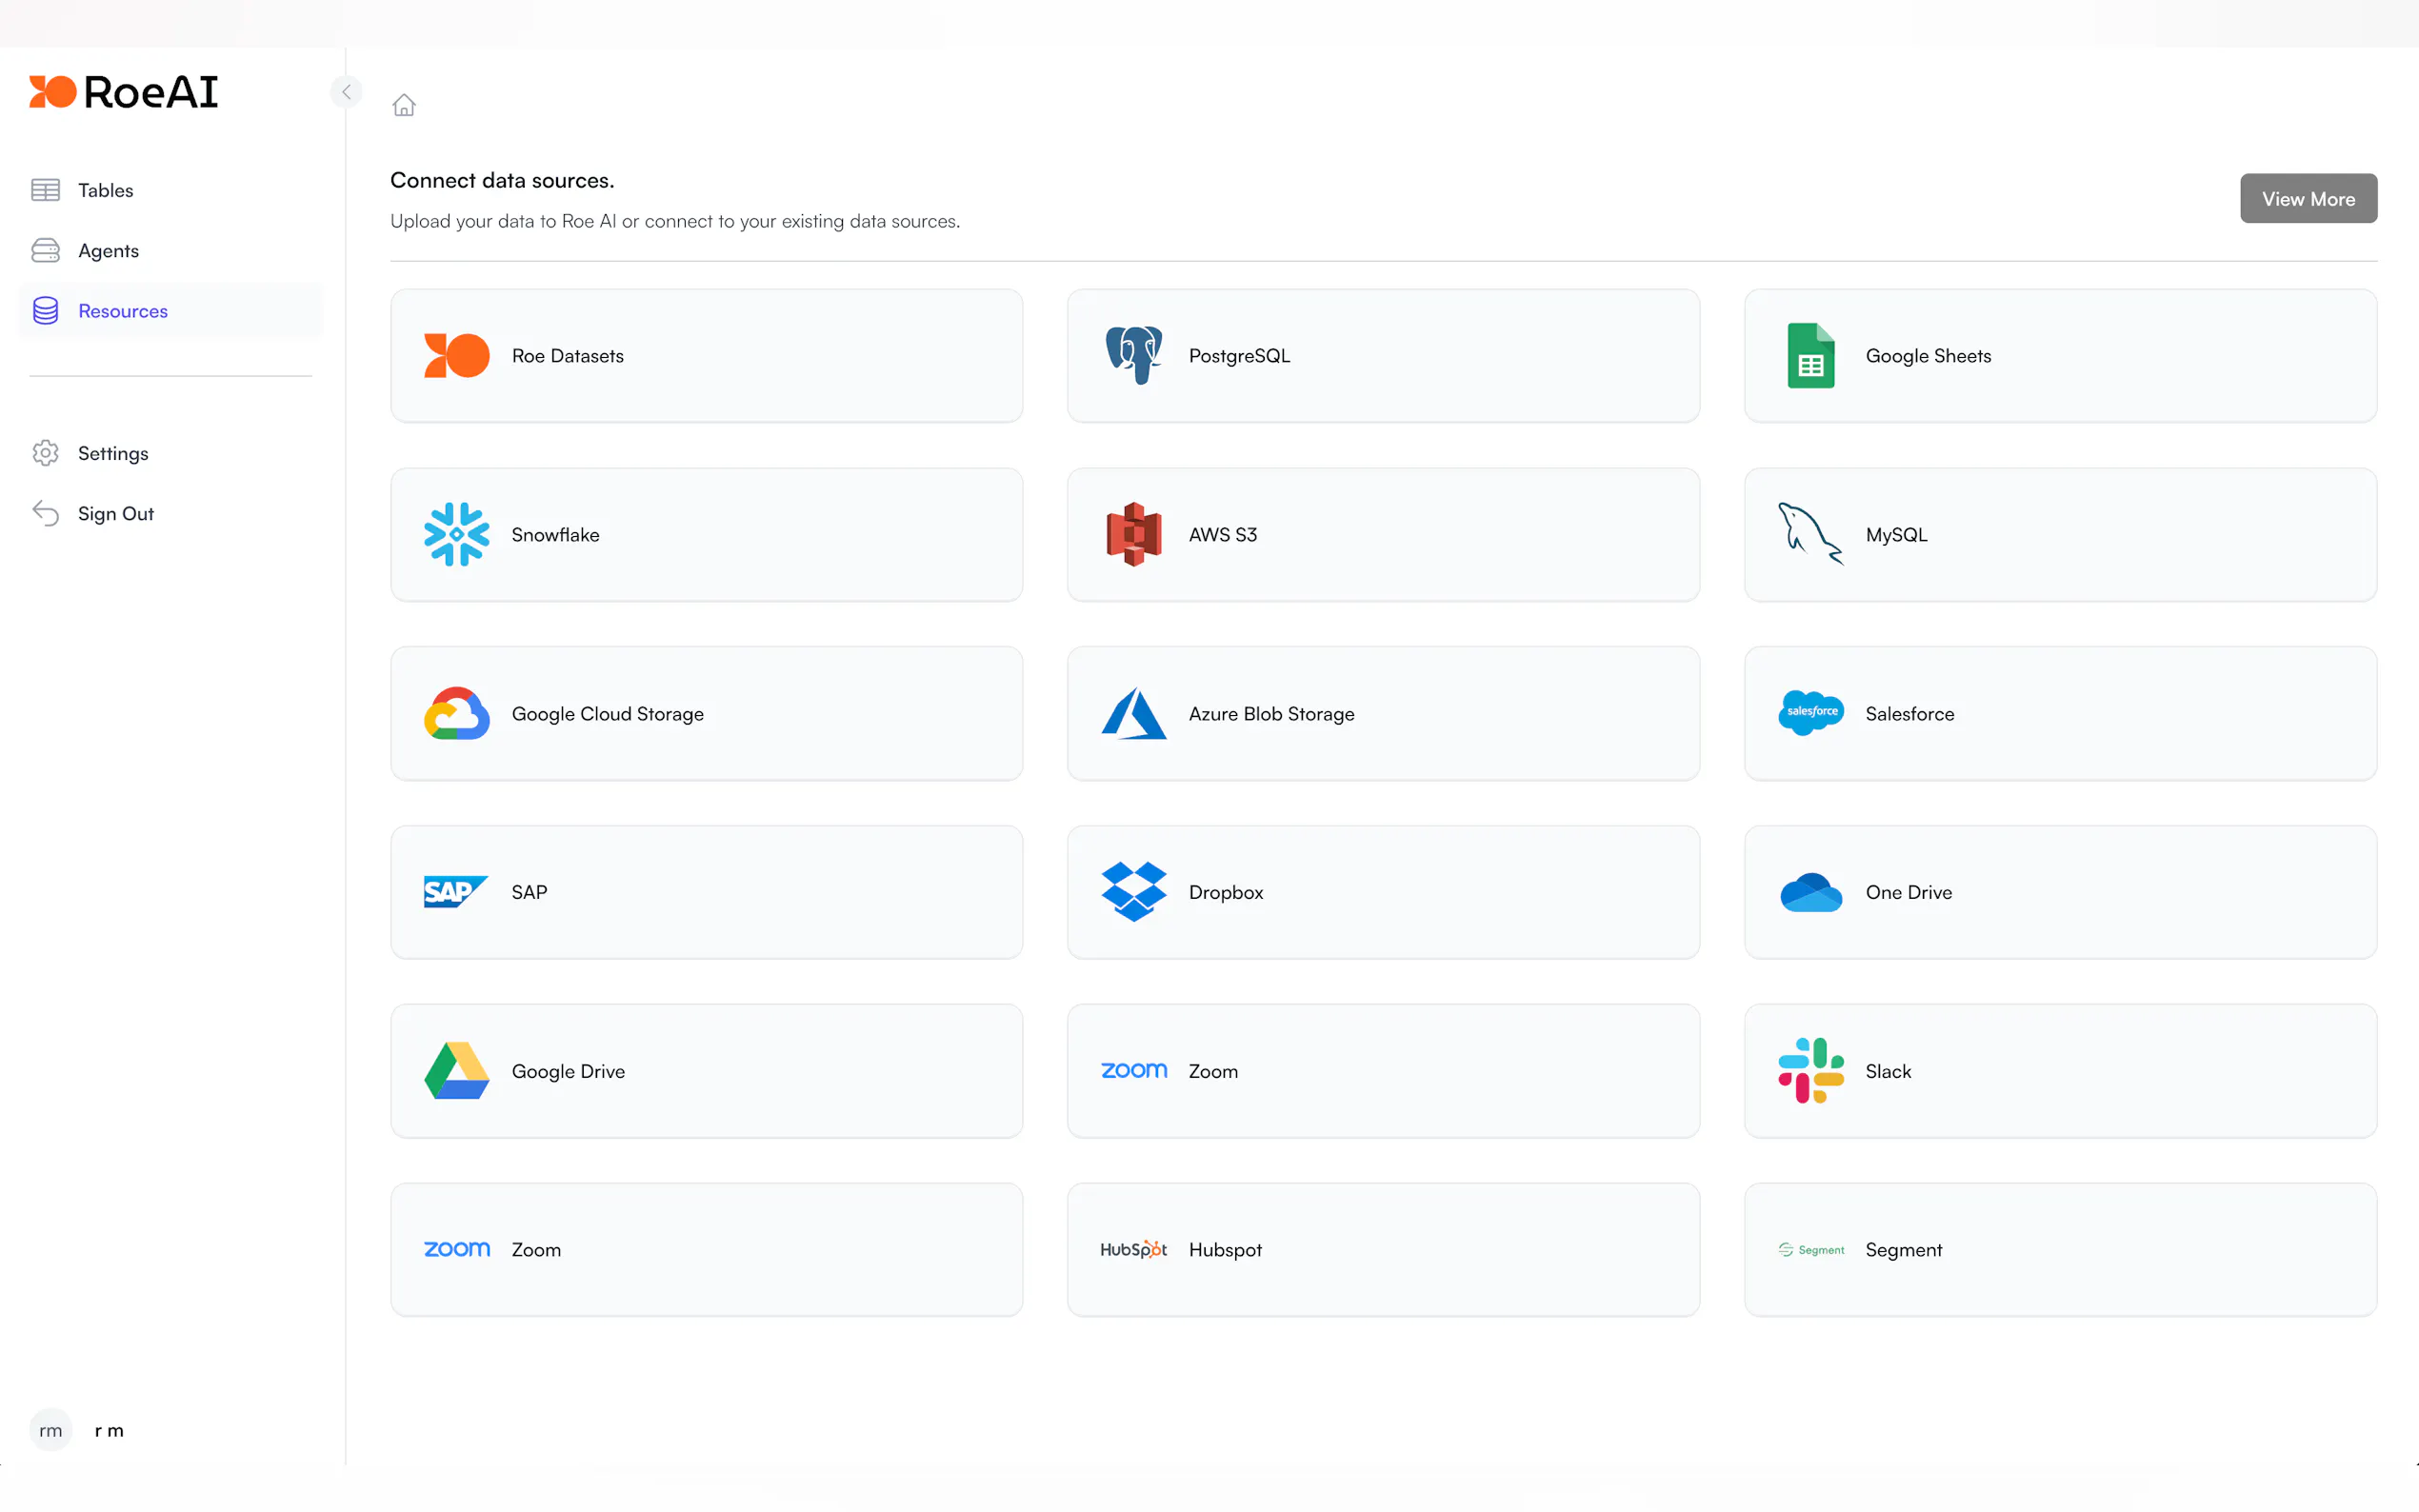This screenshot has height=1512, width=2419.
Task: Select Resources in the sidebar
Action: (x=122, y=311)
